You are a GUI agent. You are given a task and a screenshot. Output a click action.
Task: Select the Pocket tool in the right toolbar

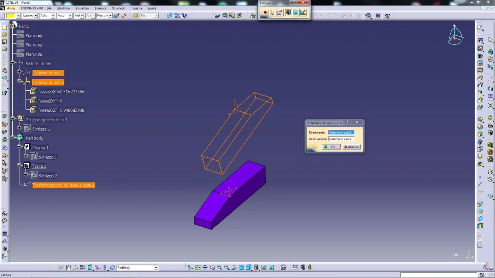click(x=480, y=49)
